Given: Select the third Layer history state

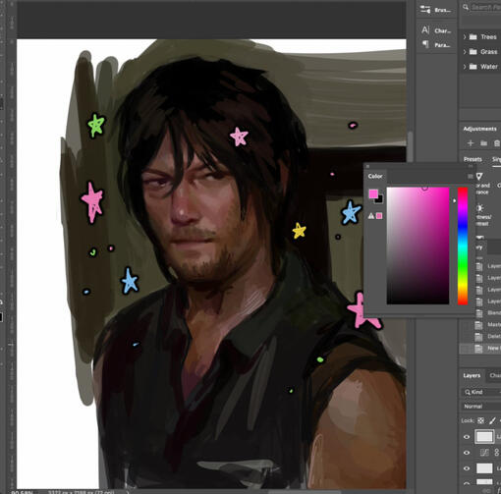Looking at the screenshot, I should tap(488, 290).
